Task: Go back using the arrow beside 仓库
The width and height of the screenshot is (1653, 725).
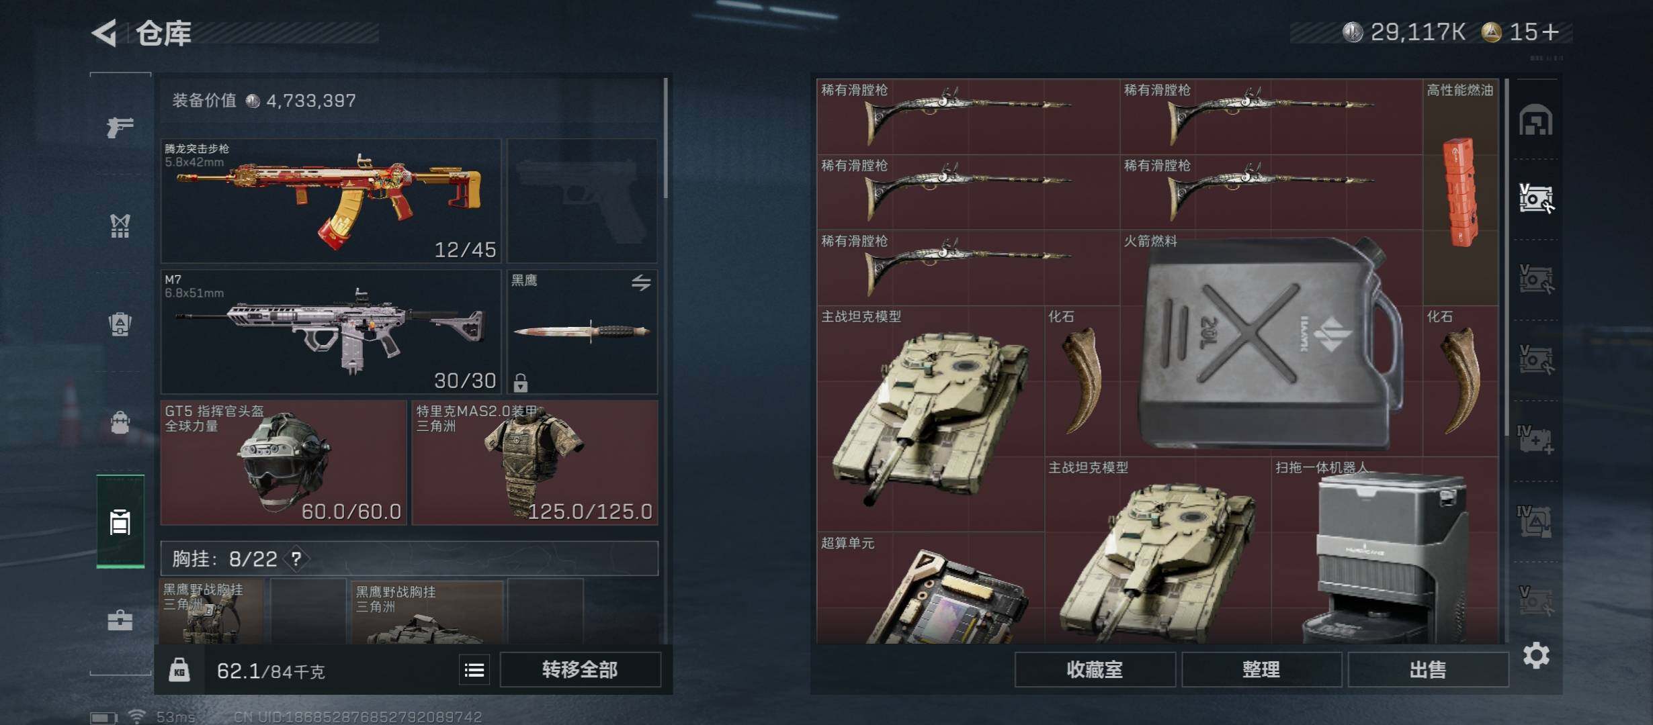Action: pos(105,32)
